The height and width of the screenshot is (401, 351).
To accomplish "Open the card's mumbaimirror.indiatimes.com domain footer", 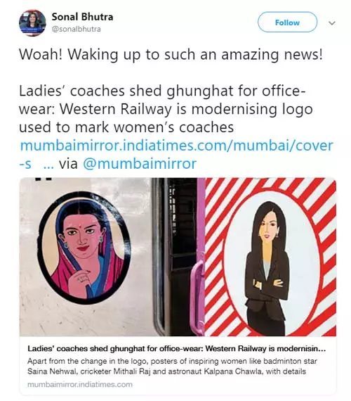I will (x=79, y=384).
